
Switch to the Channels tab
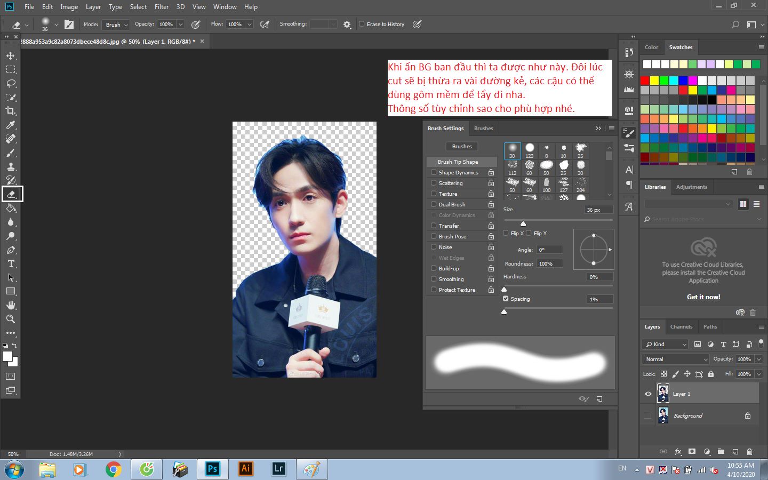pos(681,327)
